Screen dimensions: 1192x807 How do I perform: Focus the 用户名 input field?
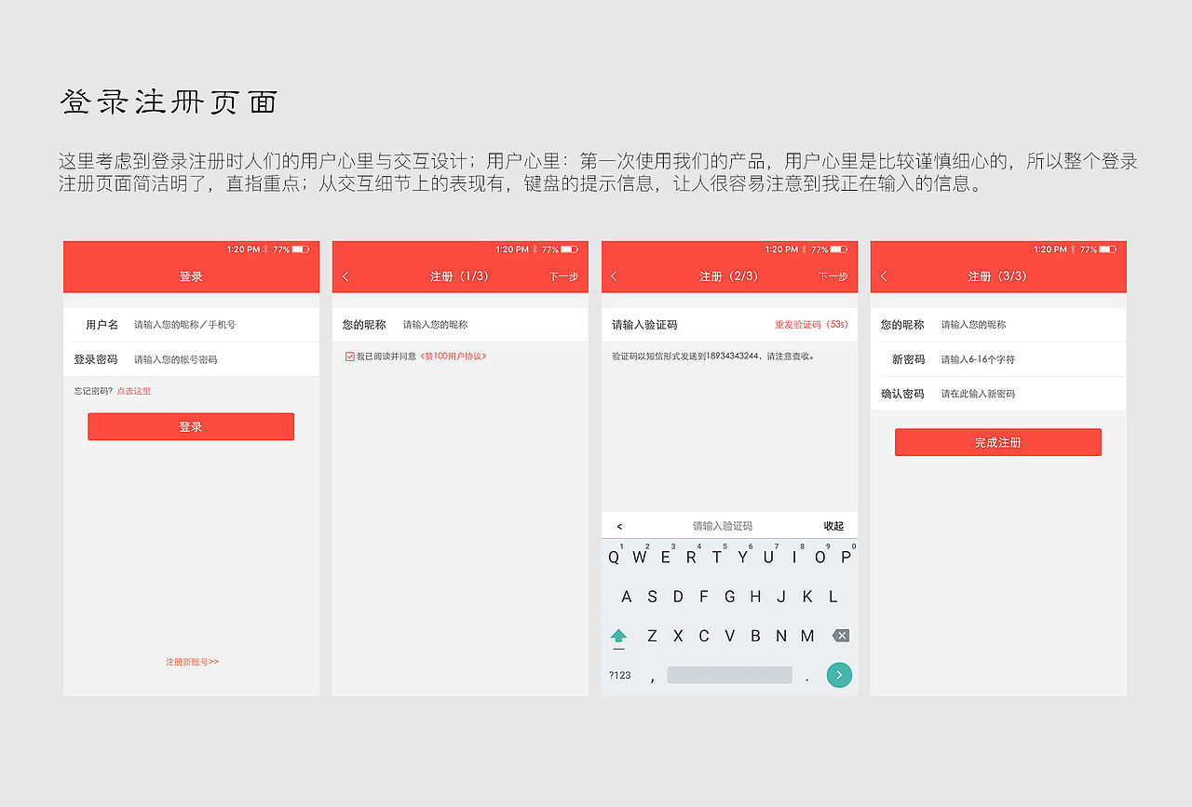tap(191, 325)
